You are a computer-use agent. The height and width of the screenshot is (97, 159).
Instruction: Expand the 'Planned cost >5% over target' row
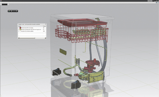(x=19, y=28)
